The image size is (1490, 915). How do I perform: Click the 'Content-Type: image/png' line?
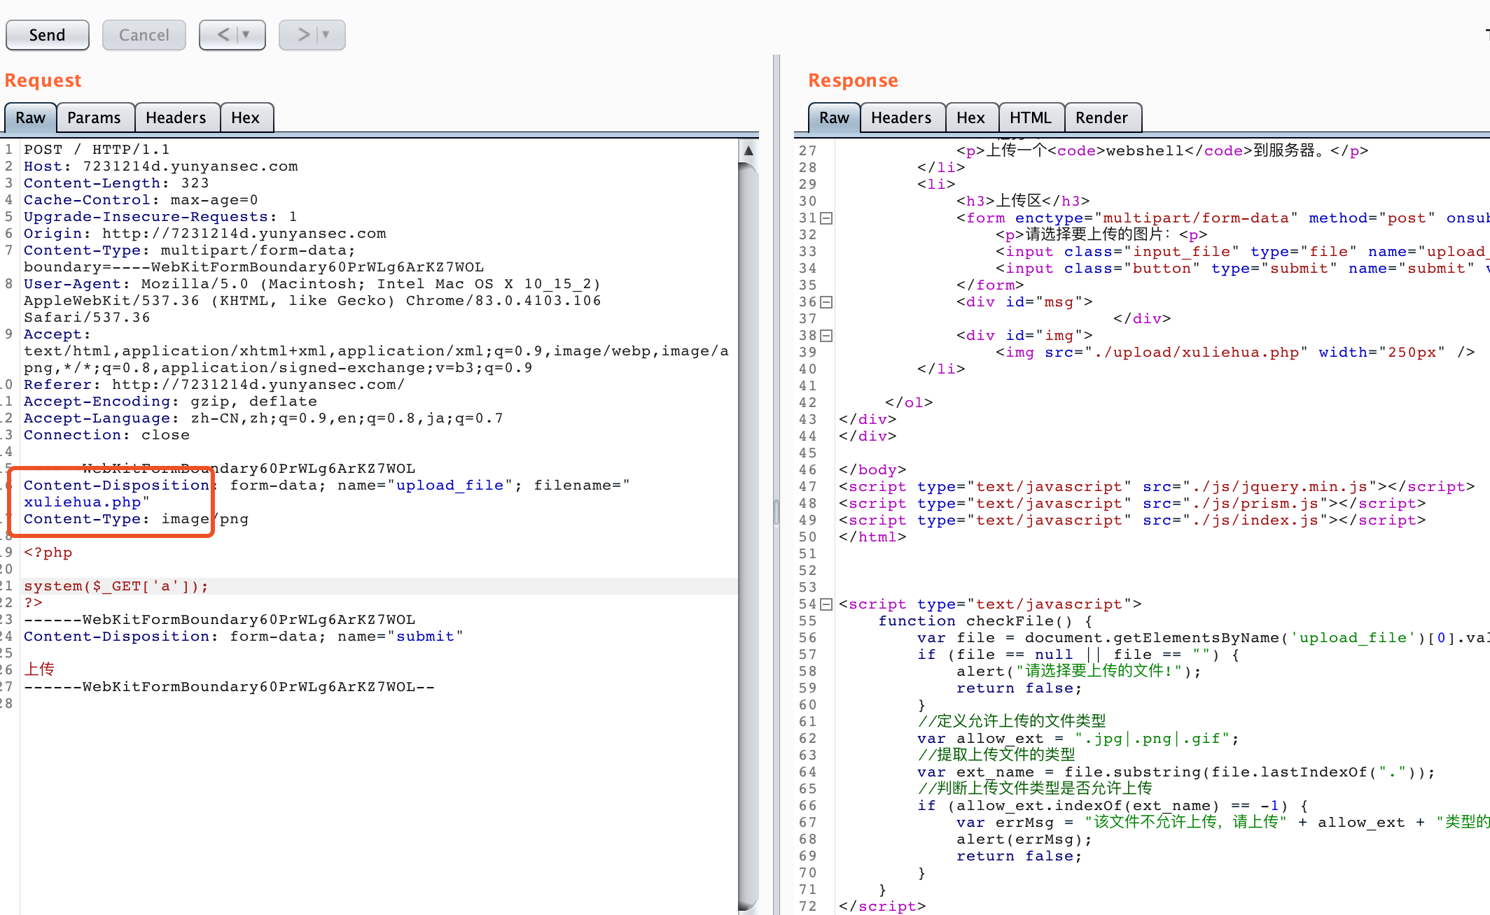[137, 519]
